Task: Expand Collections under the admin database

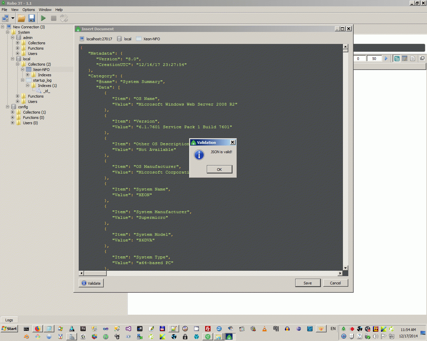Action: (18, 43)
